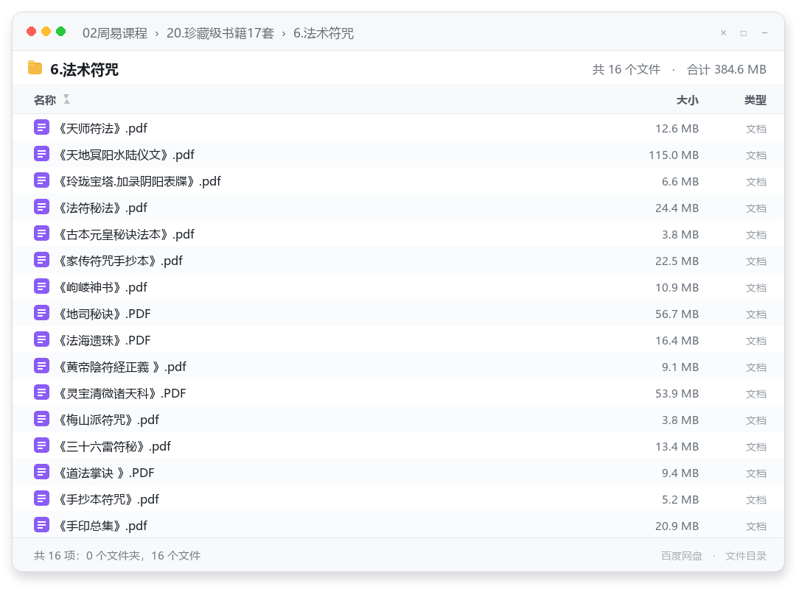Click the 6.法术符咒 folder heading

[x=84, y=69]
